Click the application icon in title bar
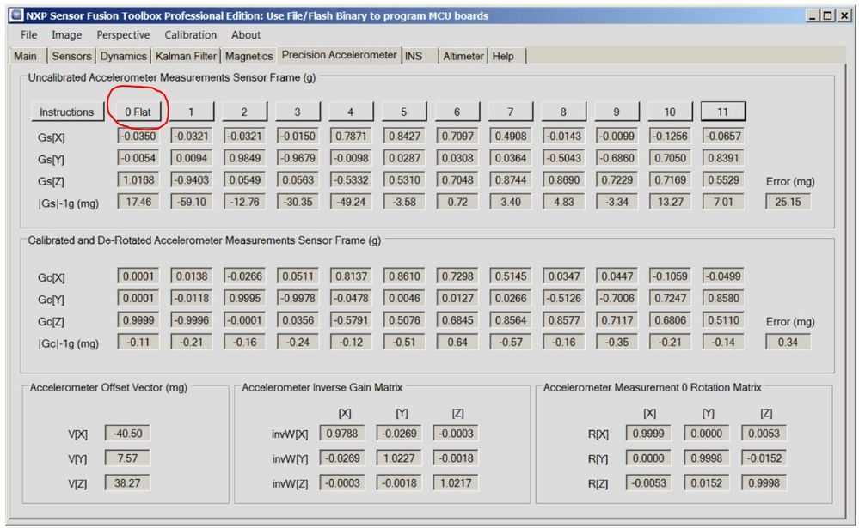This screenshot has width=859, height=528. 17,15
